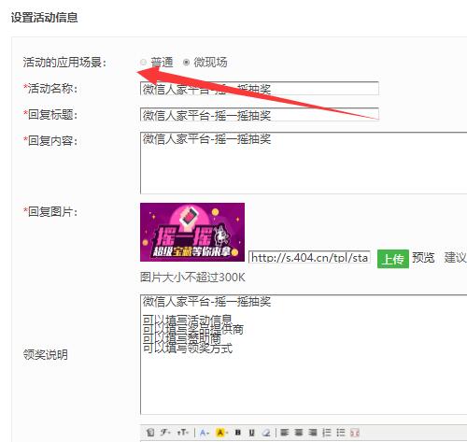
Task: Click the last pink toolbar icon in editor
Action: [x=355, y=433]
